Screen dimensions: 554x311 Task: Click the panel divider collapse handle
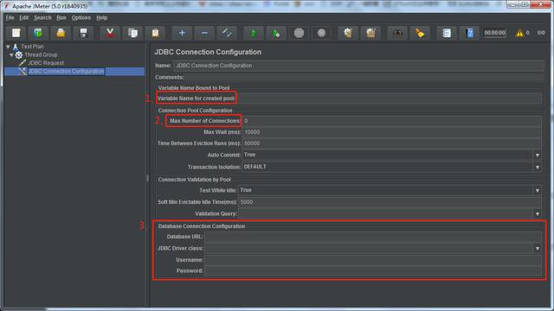pyautogui.click(x=147, y=179)
